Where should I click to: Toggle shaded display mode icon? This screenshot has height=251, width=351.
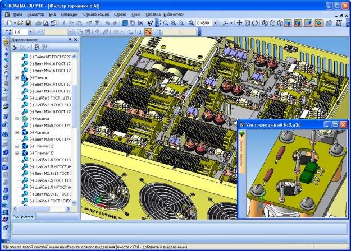coord(288,23)
